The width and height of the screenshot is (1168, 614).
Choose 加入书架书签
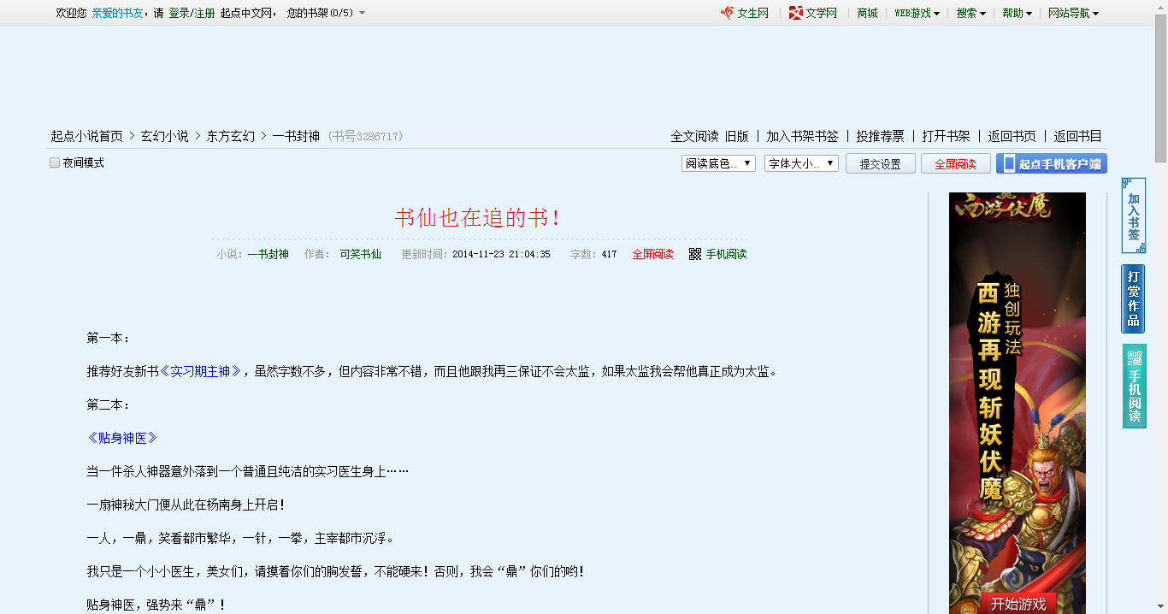click(802, 136)
